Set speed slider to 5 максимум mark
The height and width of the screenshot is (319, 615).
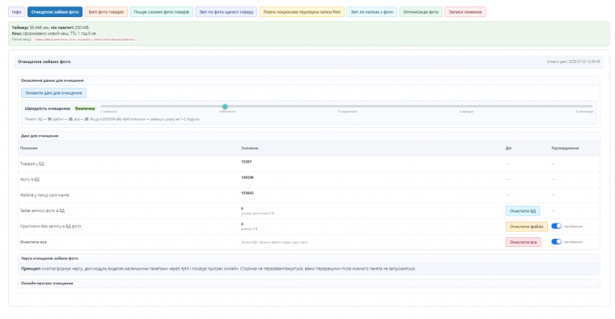click(592, 106)
